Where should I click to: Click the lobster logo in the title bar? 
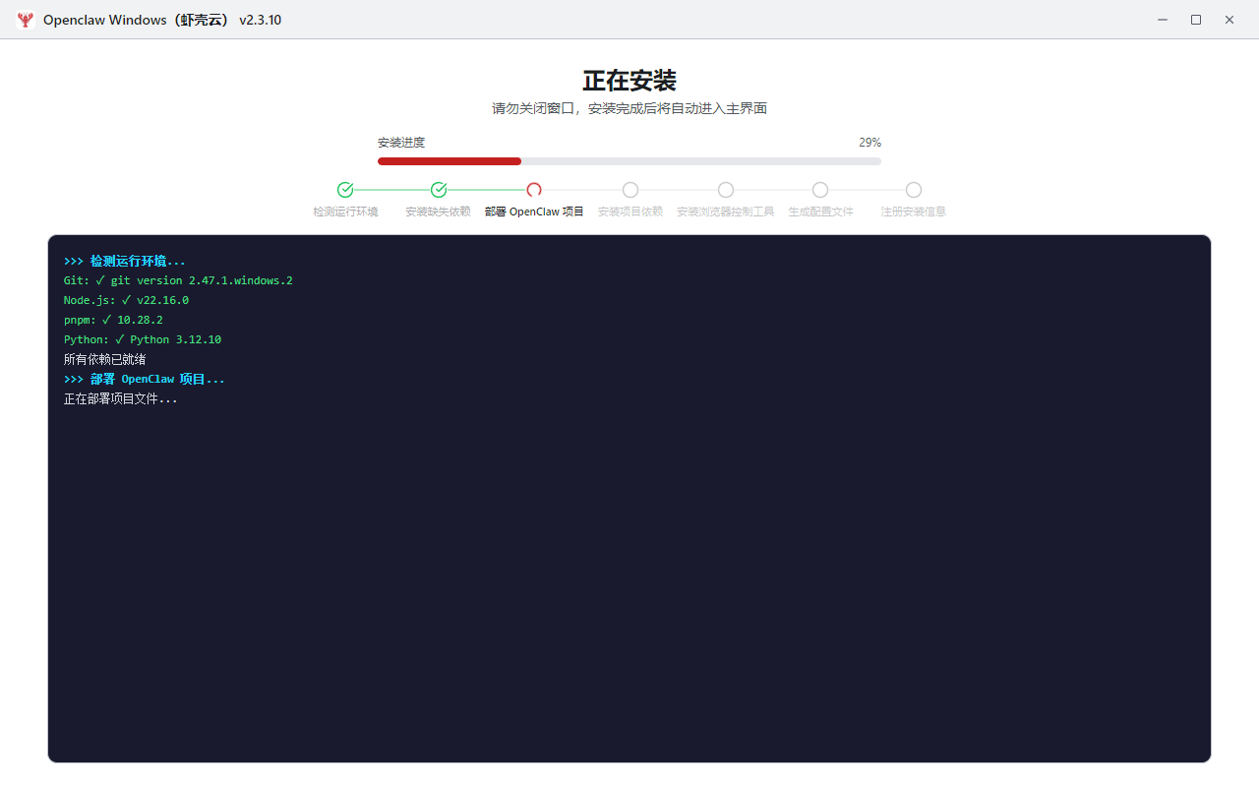(x=25, y=19)
